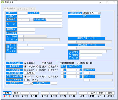Click the 得意先ランク input box
The image size is (118, 100).
pyautogui.click(x=54, y=83)
